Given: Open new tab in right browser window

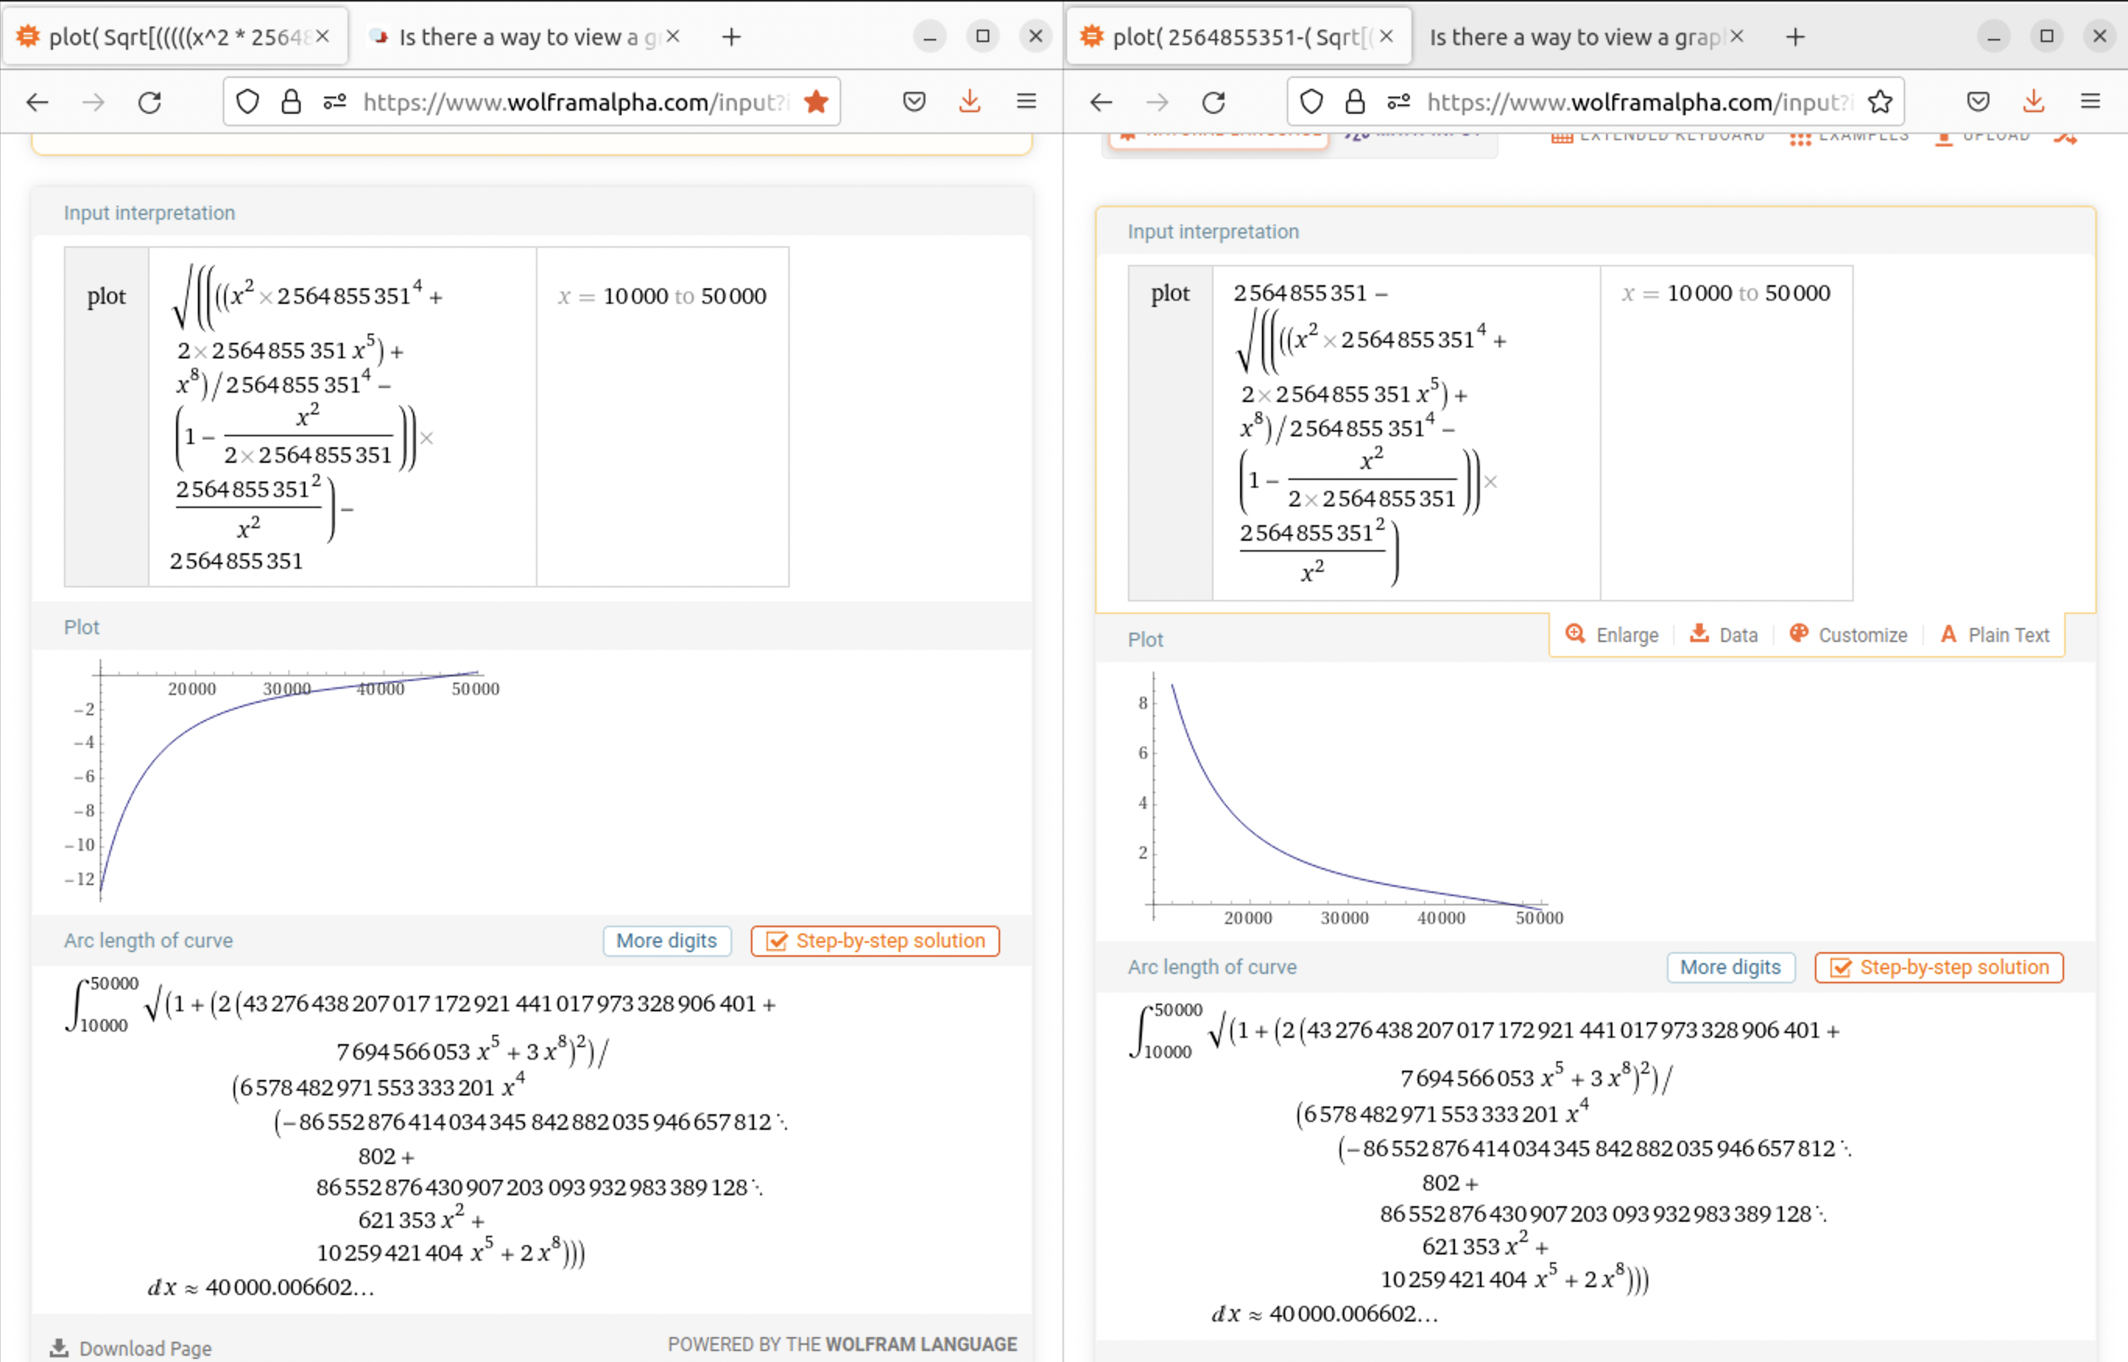Looking at the screenshot, I should click(1795, 37).
